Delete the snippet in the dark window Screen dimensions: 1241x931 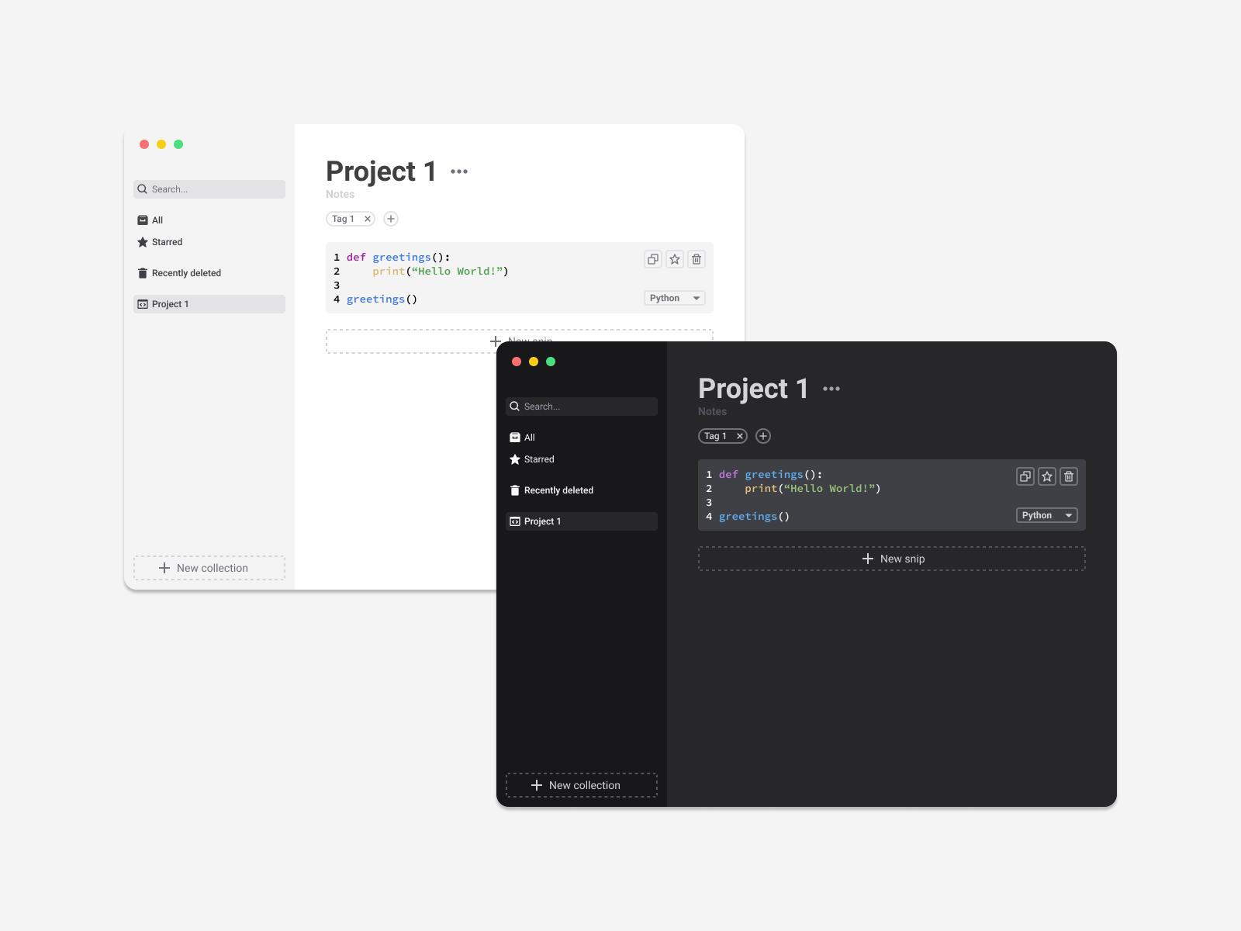1069,476
